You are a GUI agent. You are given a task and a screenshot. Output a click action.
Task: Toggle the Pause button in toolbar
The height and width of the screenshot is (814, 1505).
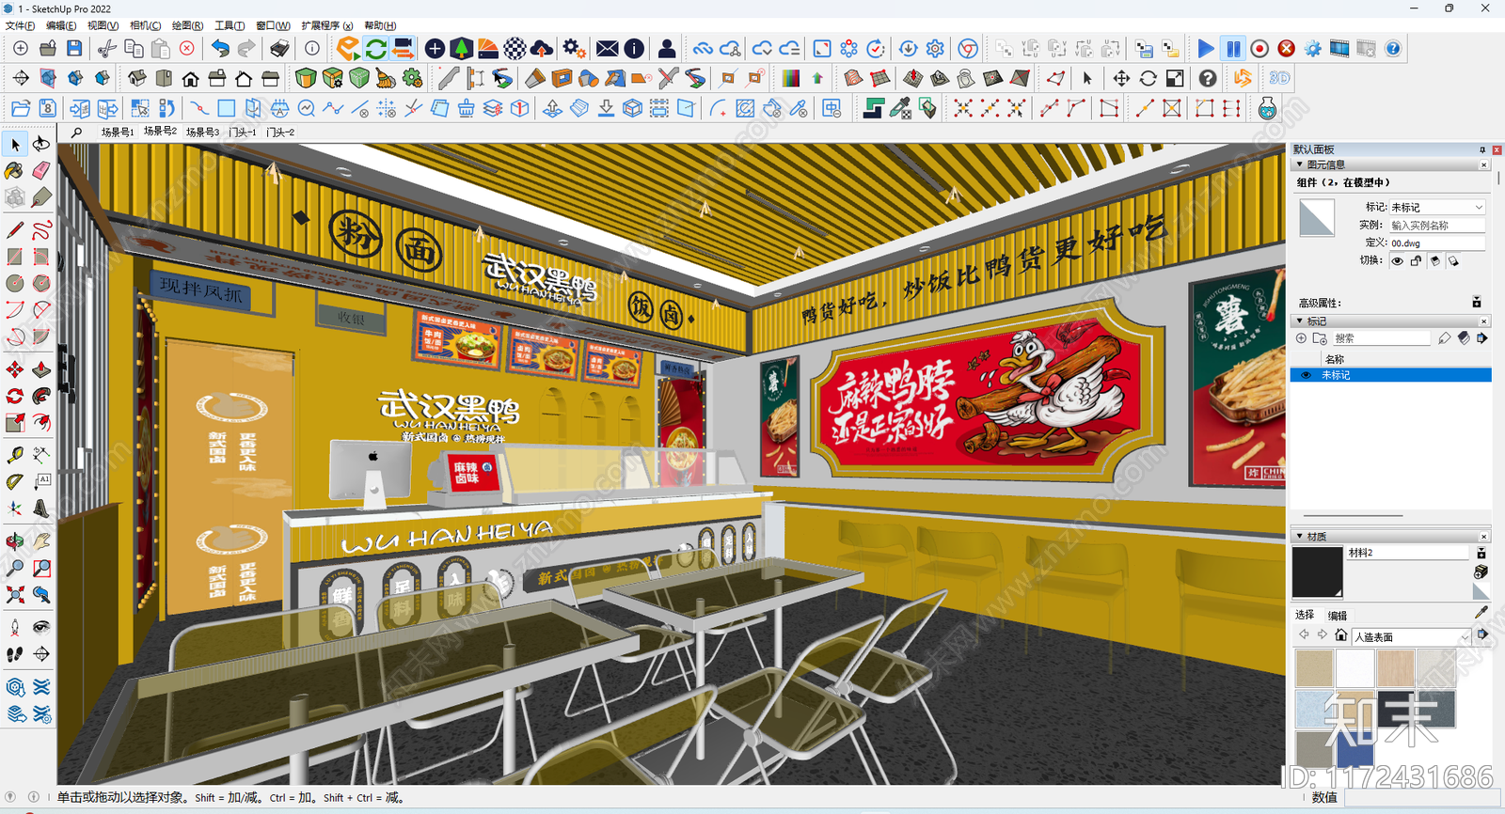[x=1233, y=48]
